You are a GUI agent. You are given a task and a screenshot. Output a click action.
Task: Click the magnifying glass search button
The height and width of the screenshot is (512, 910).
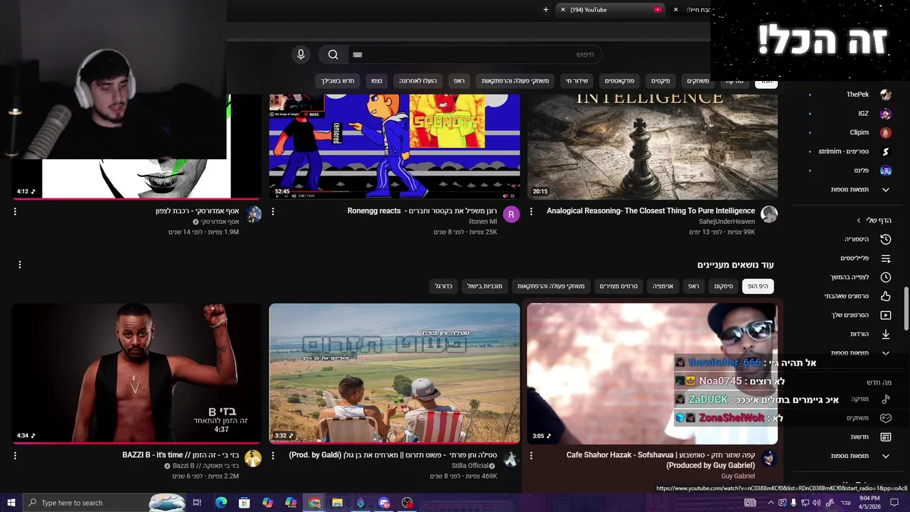pos(333,55)
